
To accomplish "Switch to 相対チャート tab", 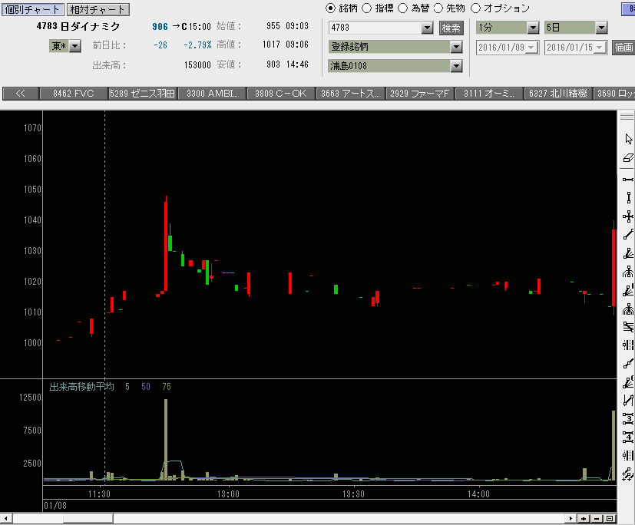I will [98, 9].
